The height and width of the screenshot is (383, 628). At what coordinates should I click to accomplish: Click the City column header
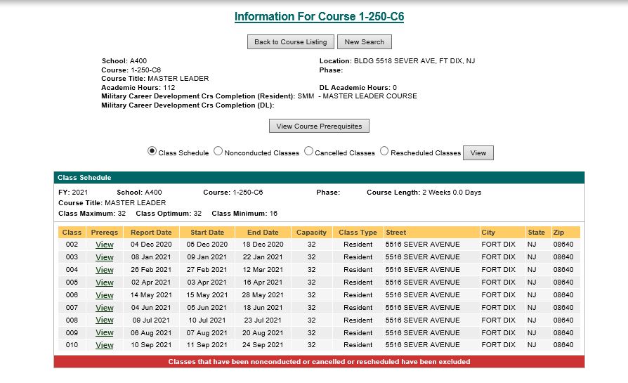[503, 233]
